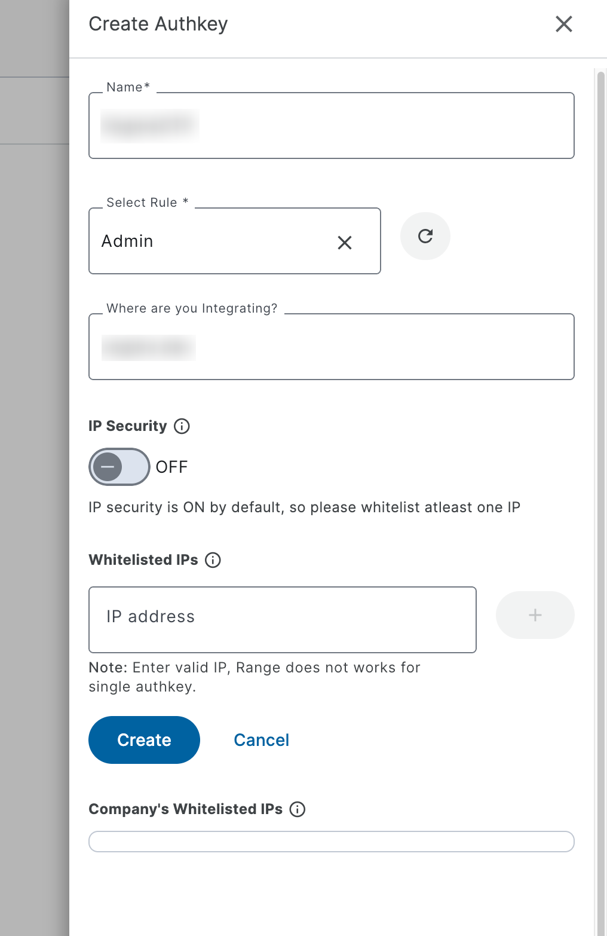Click the IP Security heading text
The height and width of the screenshot is (936, 607).
pos(128,426)
